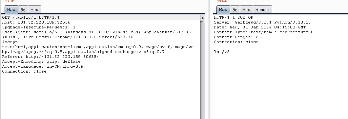Click the Accept-Encoding gzip, deflate line

tap(41, 61)
